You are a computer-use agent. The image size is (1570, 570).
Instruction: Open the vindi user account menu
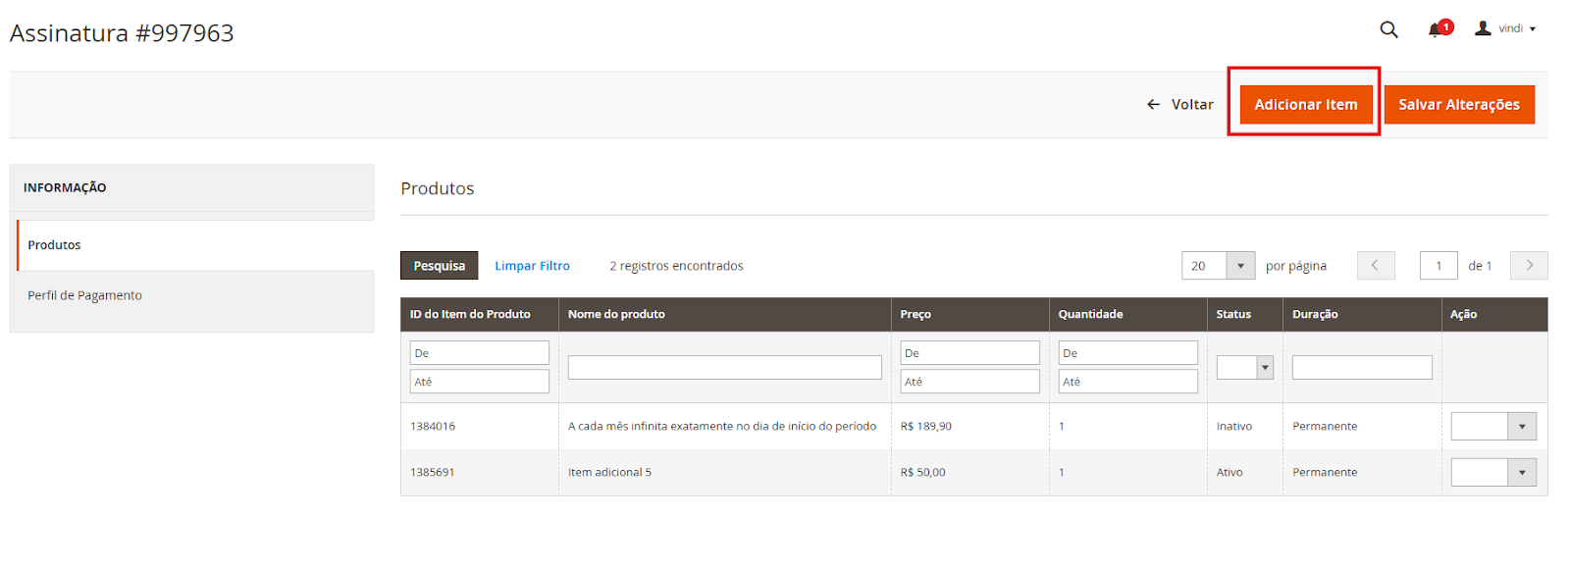1506,28
